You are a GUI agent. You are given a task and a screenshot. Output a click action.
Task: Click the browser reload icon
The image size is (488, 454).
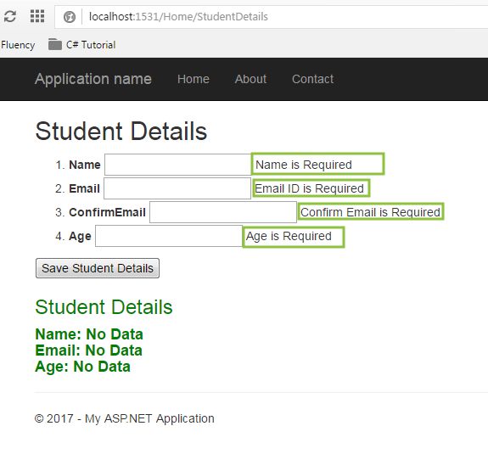click(x=10, y=16)
